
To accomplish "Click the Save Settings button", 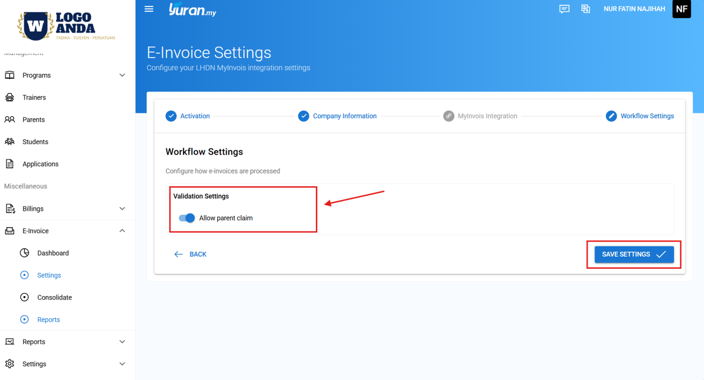I will point(634,254).
